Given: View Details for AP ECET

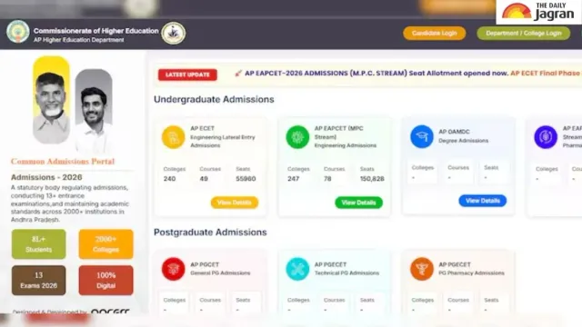Looking at the screenshot, I should point(235,203).
